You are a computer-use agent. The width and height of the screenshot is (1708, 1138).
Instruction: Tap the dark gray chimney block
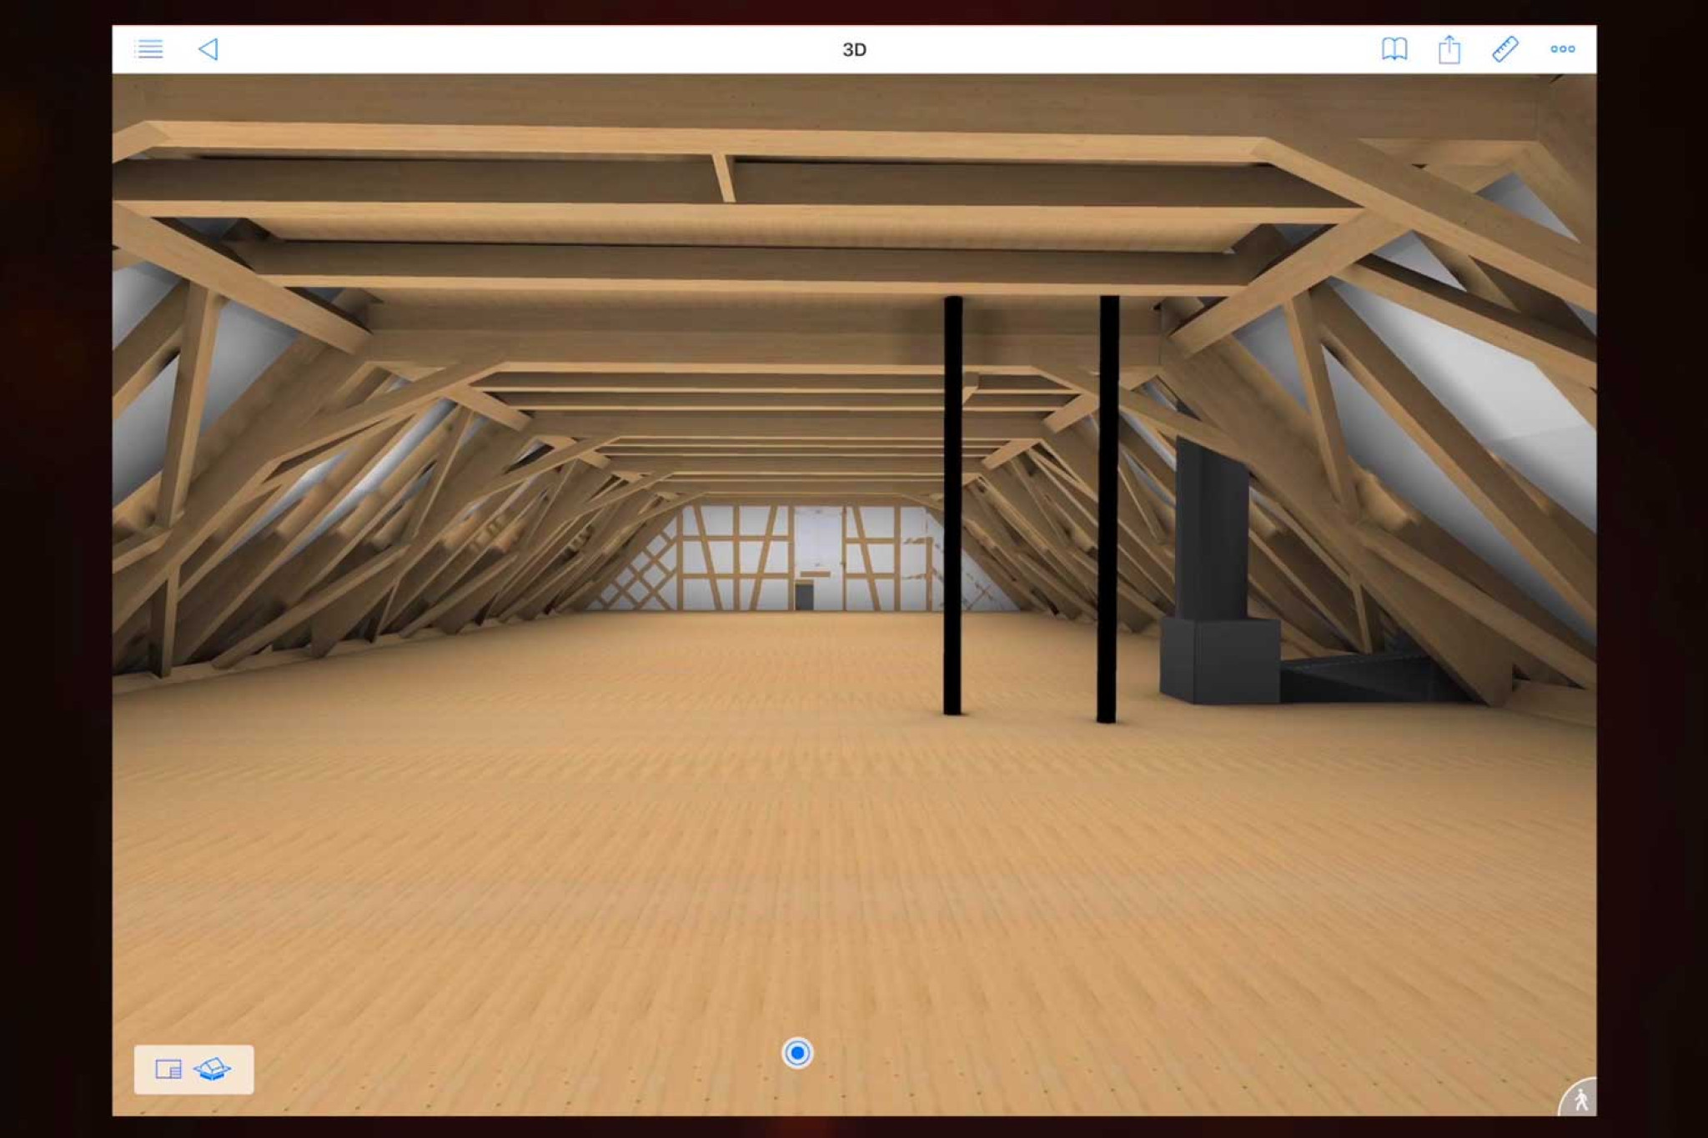tap(1213, 534)
